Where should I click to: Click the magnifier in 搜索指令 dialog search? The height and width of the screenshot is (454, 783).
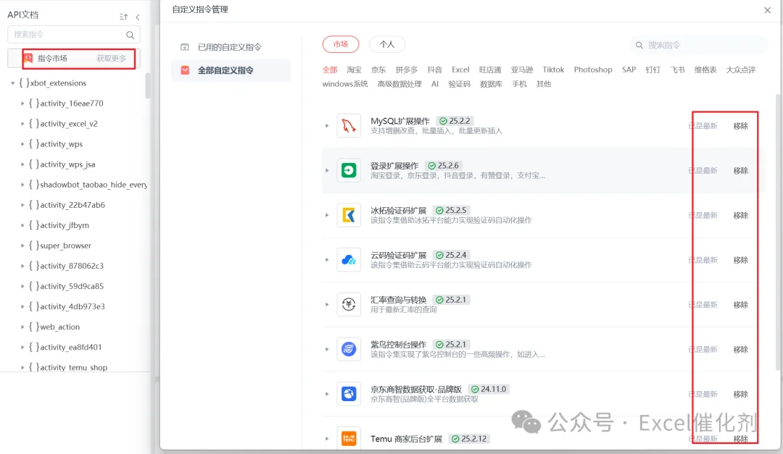point(639,45)
